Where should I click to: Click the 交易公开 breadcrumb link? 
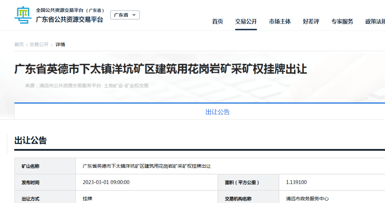pyautogui.click(x=39, y=45)
